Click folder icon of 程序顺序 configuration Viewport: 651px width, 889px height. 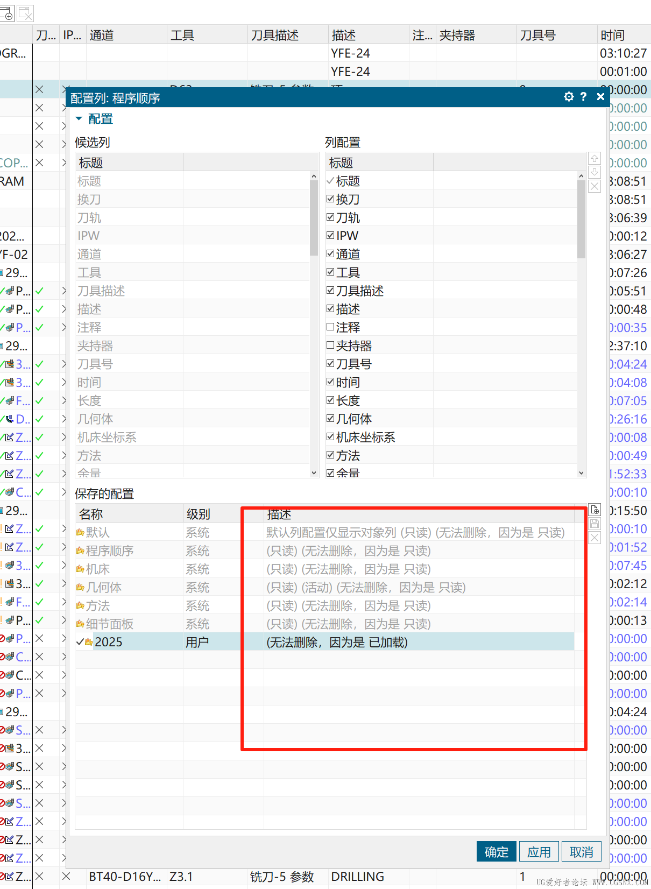80,551
